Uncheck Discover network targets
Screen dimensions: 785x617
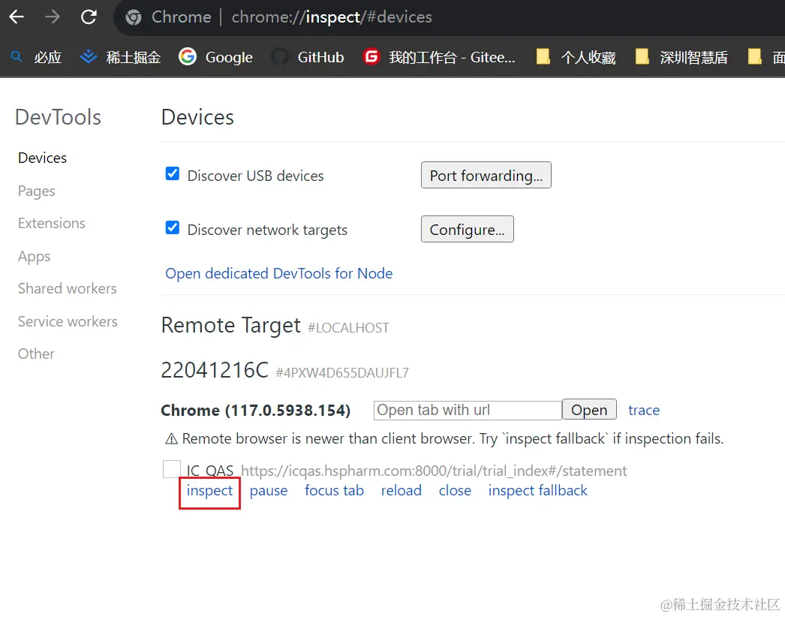(173, 228)
